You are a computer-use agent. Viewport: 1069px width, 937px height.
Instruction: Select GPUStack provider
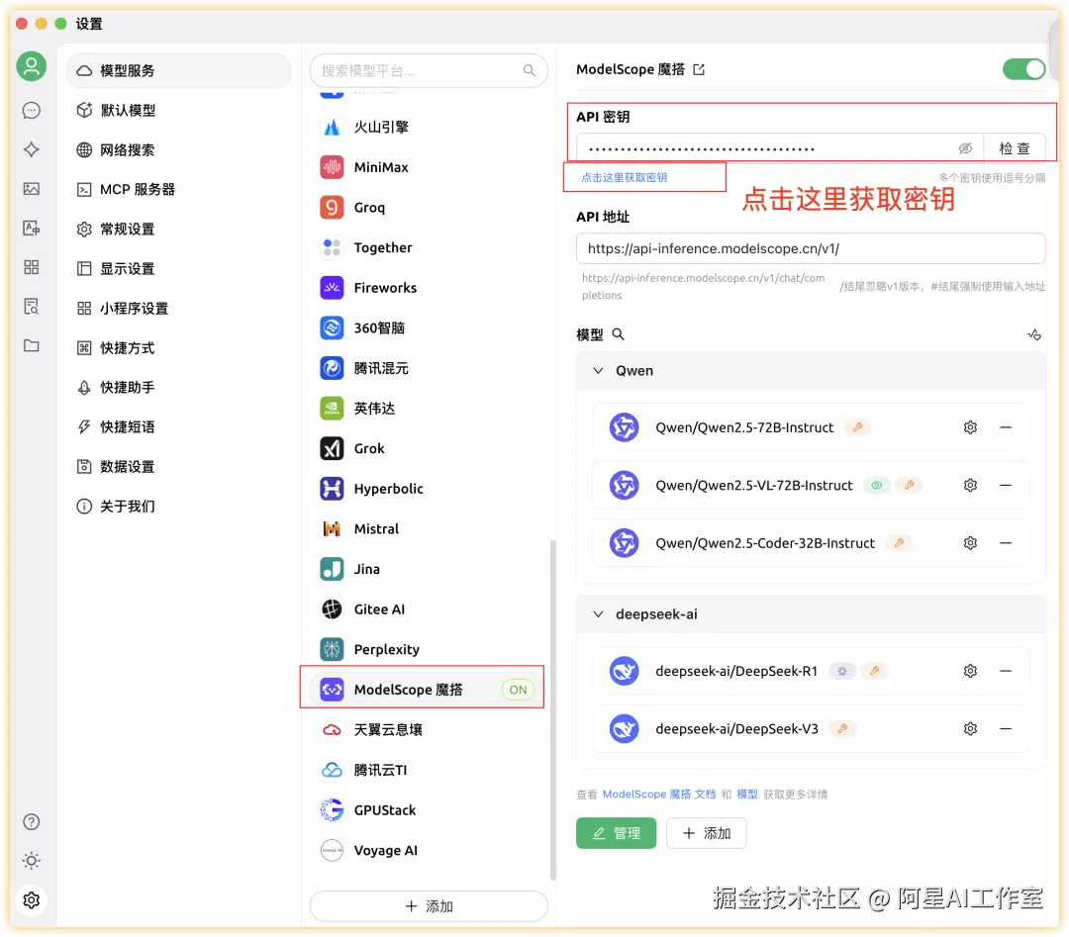click(429, 811)
